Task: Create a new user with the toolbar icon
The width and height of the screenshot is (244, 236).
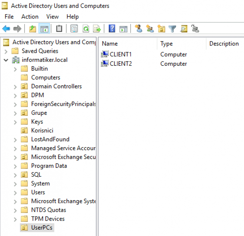Action: [139, 29]
